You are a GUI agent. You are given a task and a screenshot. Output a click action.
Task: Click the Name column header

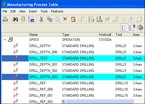click(44, 35)
